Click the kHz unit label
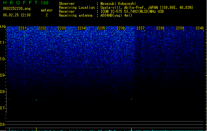The image size is (207, 131). click(x=3, y=27)
